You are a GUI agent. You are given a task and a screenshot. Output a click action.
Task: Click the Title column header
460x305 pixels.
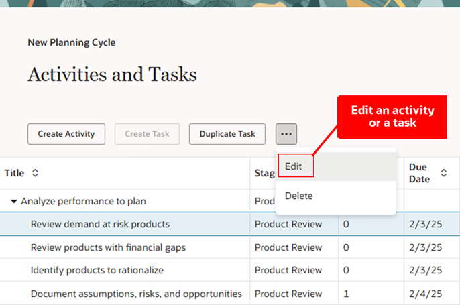15,173
